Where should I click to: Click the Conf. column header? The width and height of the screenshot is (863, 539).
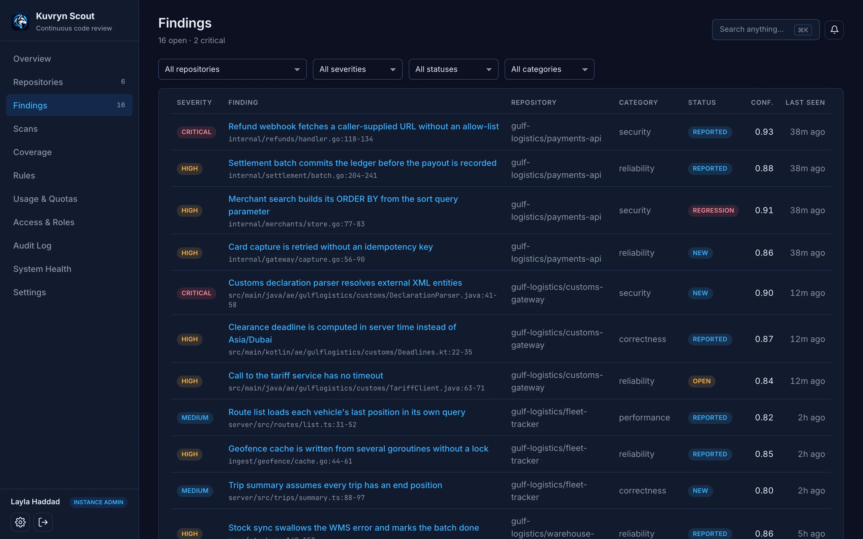pos(762,103)
